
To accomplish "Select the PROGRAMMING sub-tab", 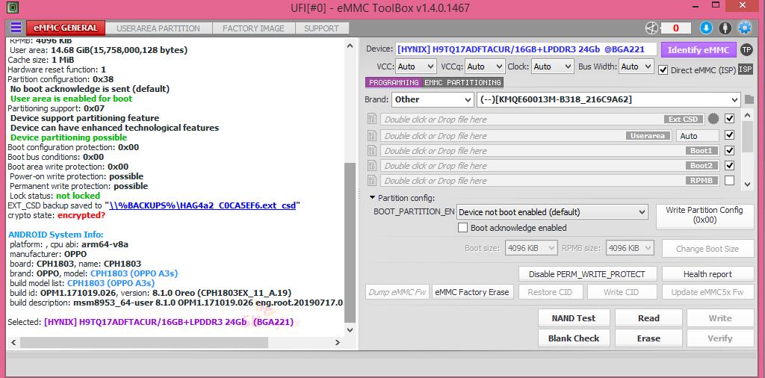I will (x=394, y=82).
